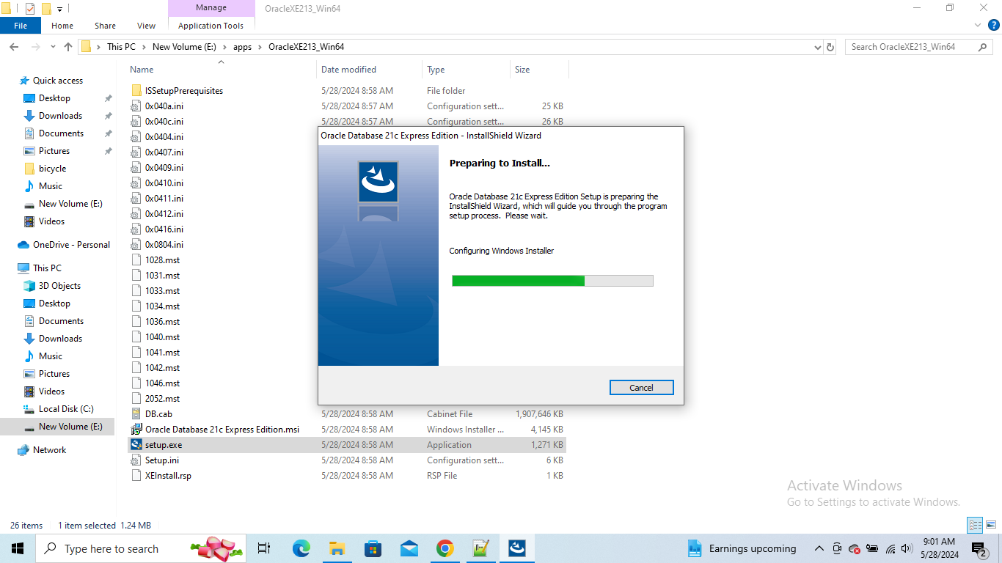Screen dimensions: 1002x563
Task: Select the file 1028.mst
Action: click(x=162, y=260)
